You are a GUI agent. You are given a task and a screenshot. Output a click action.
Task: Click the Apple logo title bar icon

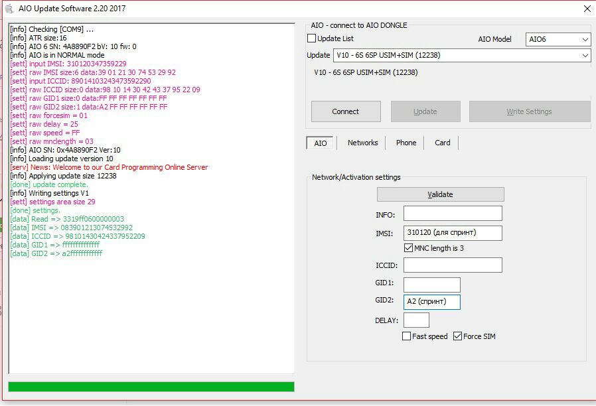point(9,9)
